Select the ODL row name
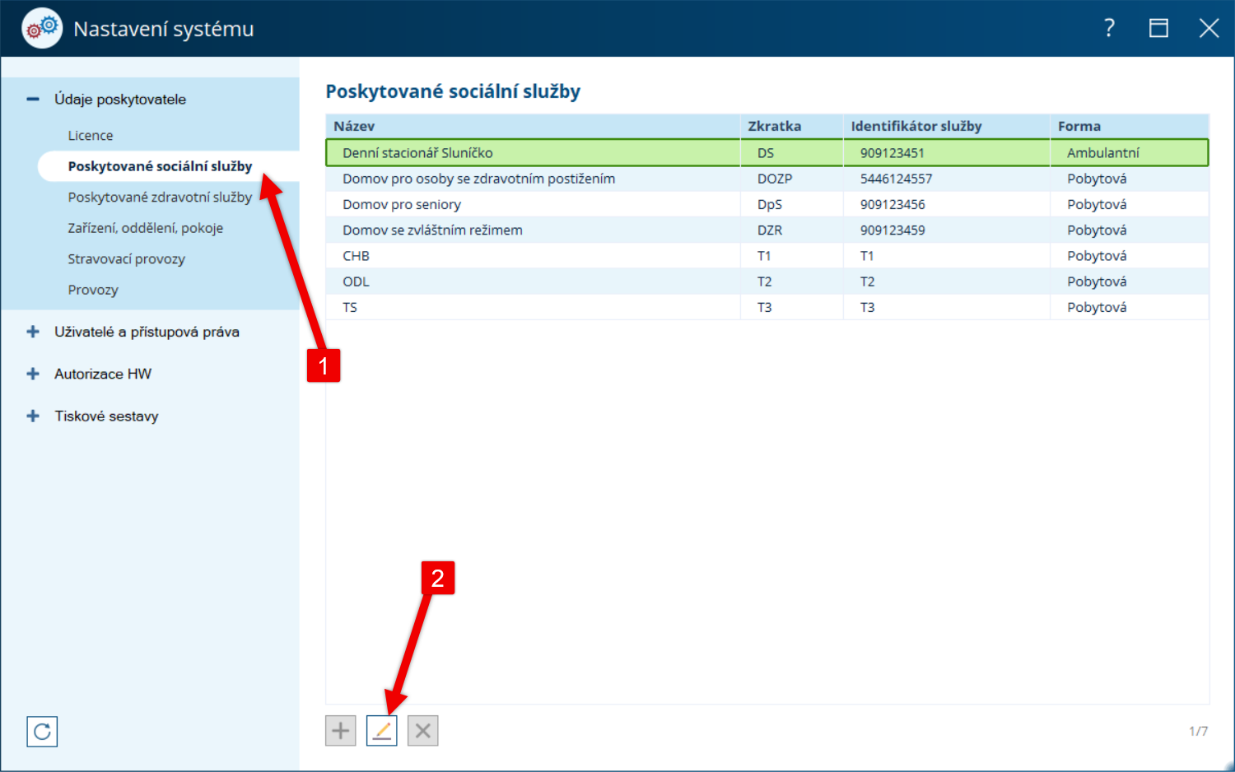This screenshot has height=772, width=1235. pos(357,281)
